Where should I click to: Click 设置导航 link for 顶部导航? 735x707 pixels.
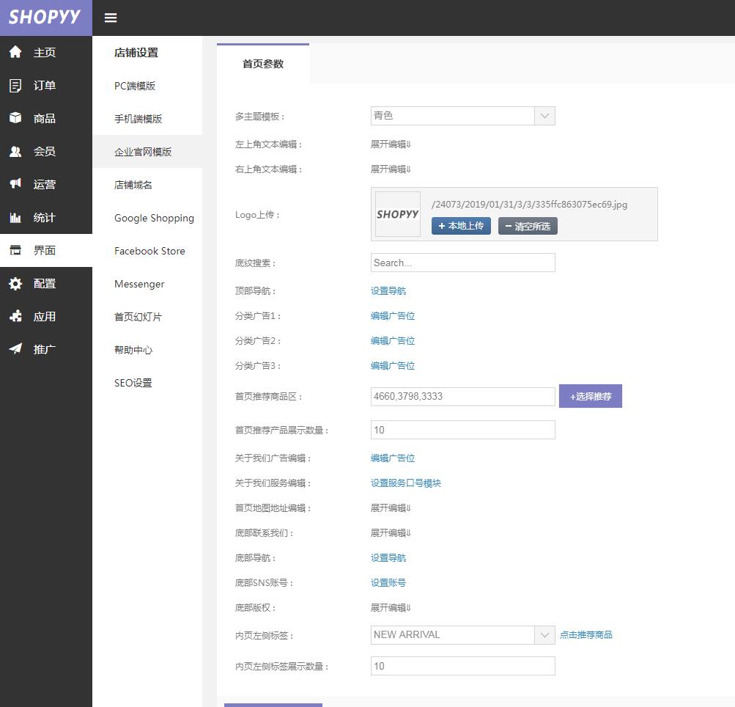388,291
